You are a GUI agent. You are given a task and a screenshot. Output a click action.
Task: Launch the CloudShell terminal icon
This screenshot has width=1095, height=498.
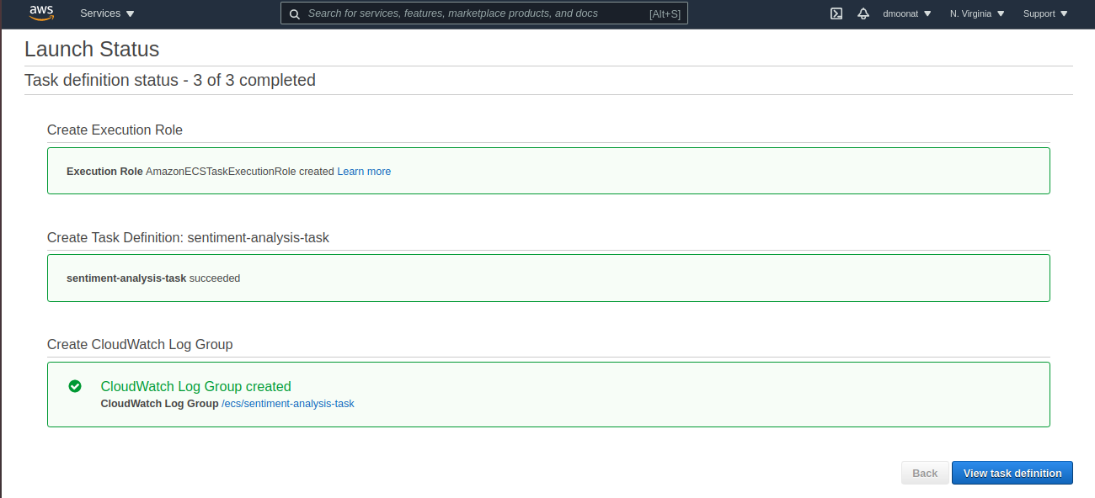[836, 13]
